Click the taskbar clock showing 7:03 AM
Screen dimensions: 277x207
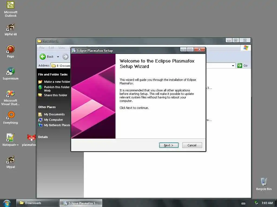[267, 203]
